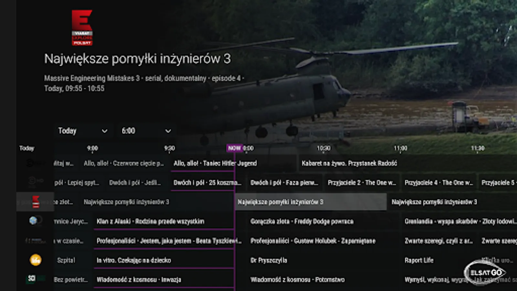Screen dimensions: 517x291
Task: Choose the orange Life channel icon
Action: (x=36, y=260)
